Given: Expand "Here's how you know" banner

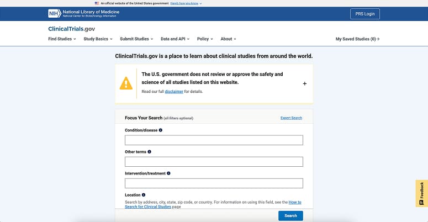Looking at the screenshot, I should pos(186,3).
